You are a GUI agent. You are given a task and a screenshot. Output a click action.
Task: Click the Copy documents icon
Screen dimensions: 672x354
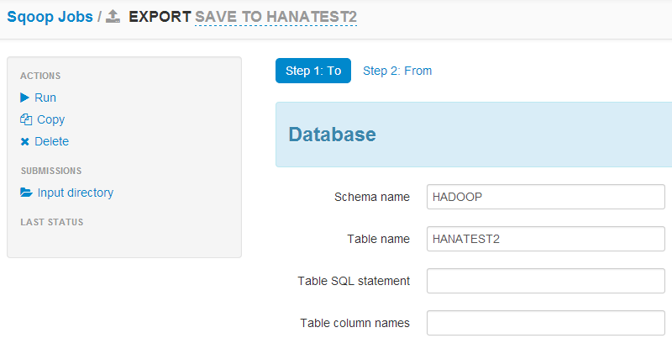[x=25, y=119]
